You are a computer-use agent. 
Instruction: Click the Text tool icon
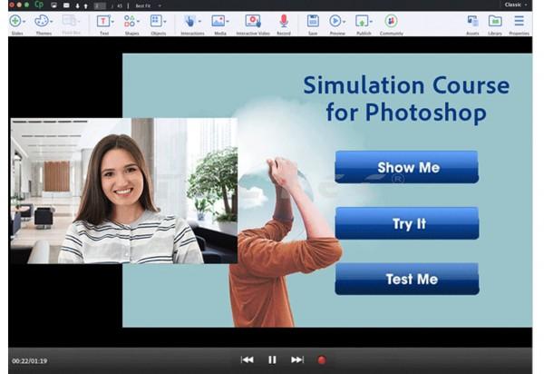(x=102, y=21)
